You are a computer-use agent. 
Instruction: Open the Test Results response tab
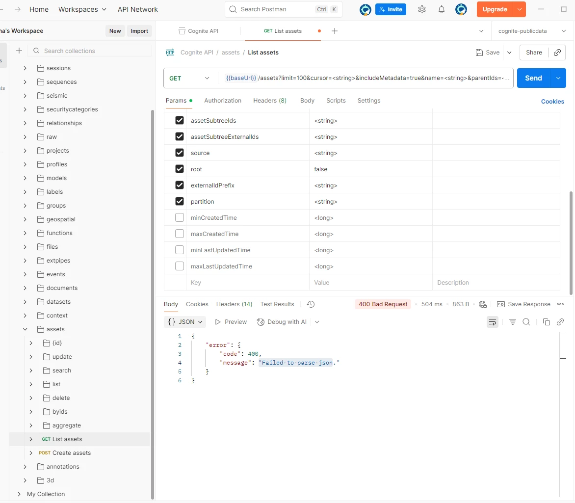277,304
